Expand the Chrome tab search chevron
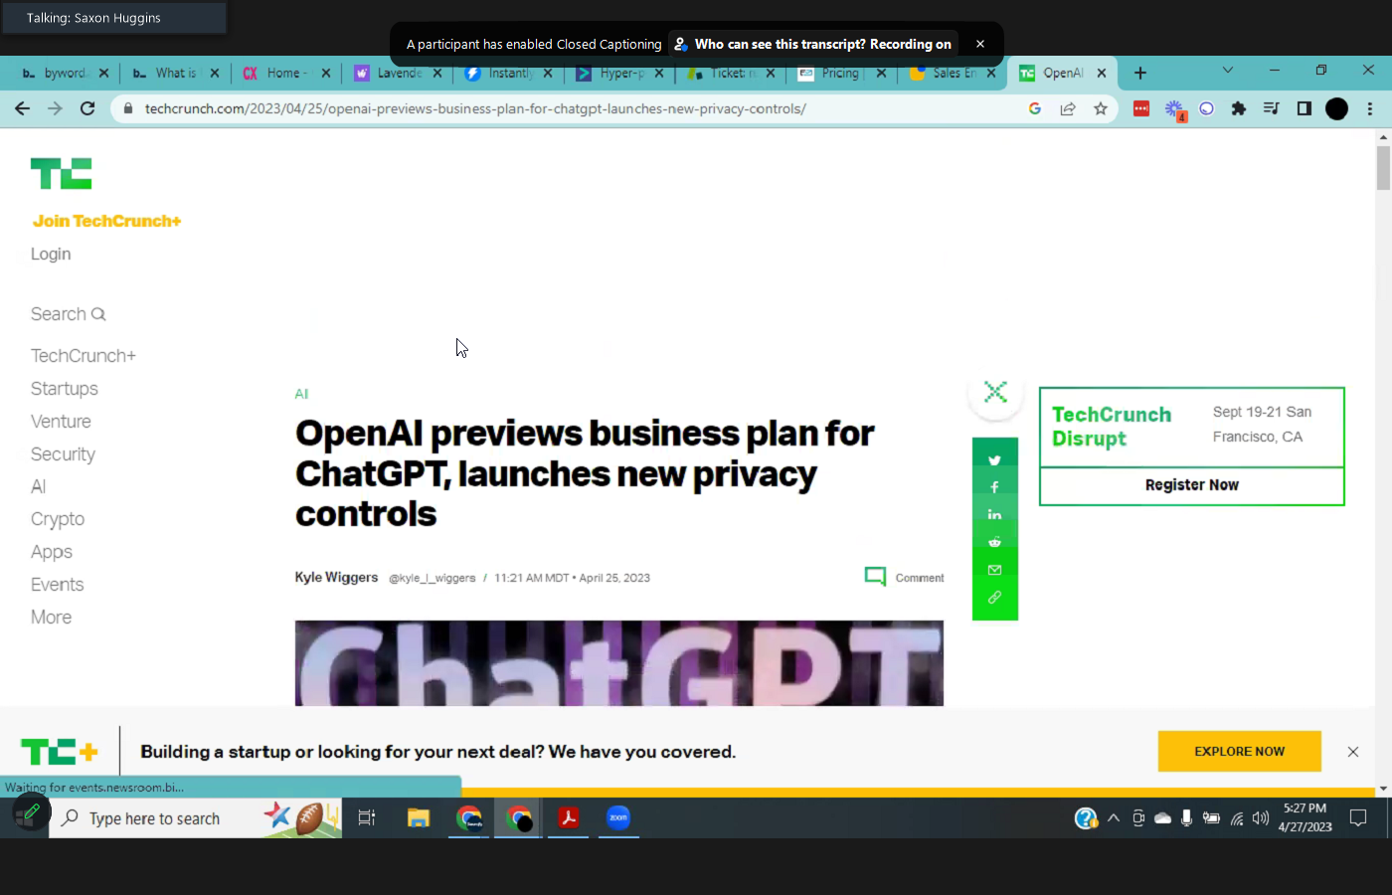Screen dimensions: 1392x895 point(1228,71)
